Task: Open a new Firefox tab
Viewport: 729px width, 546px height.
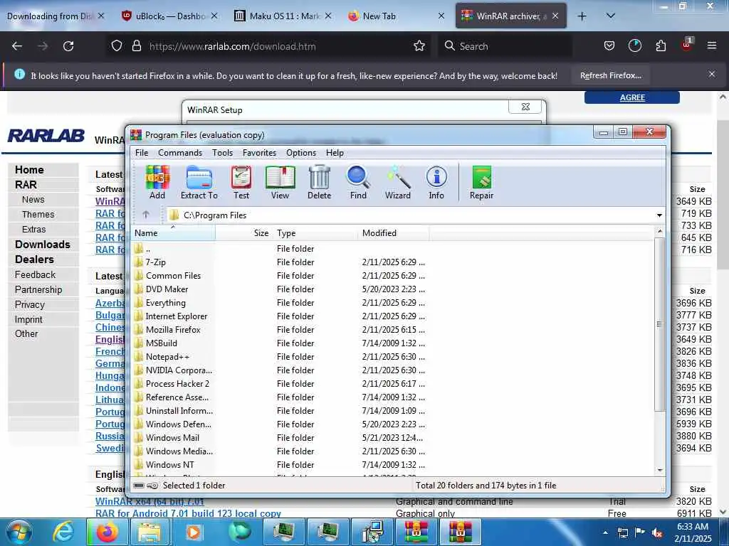Action: pyautogui.click(x=582, y=16)
